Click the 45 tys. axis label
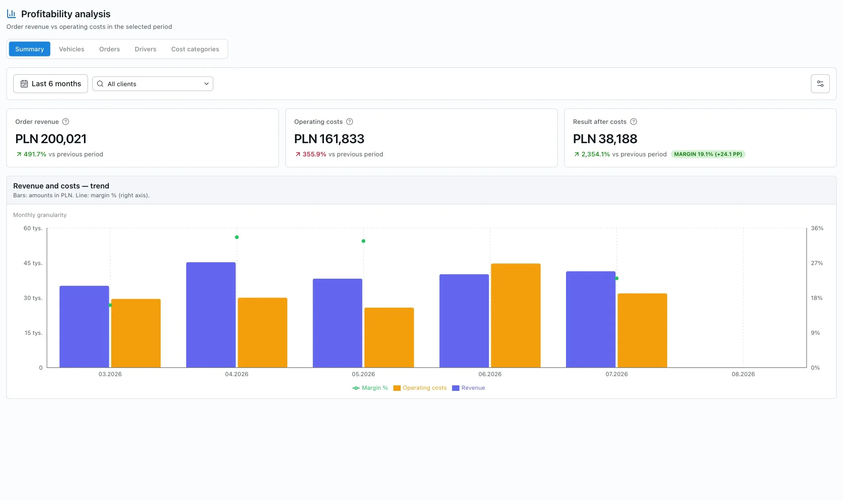843x500 pixels. coord(33,263)
